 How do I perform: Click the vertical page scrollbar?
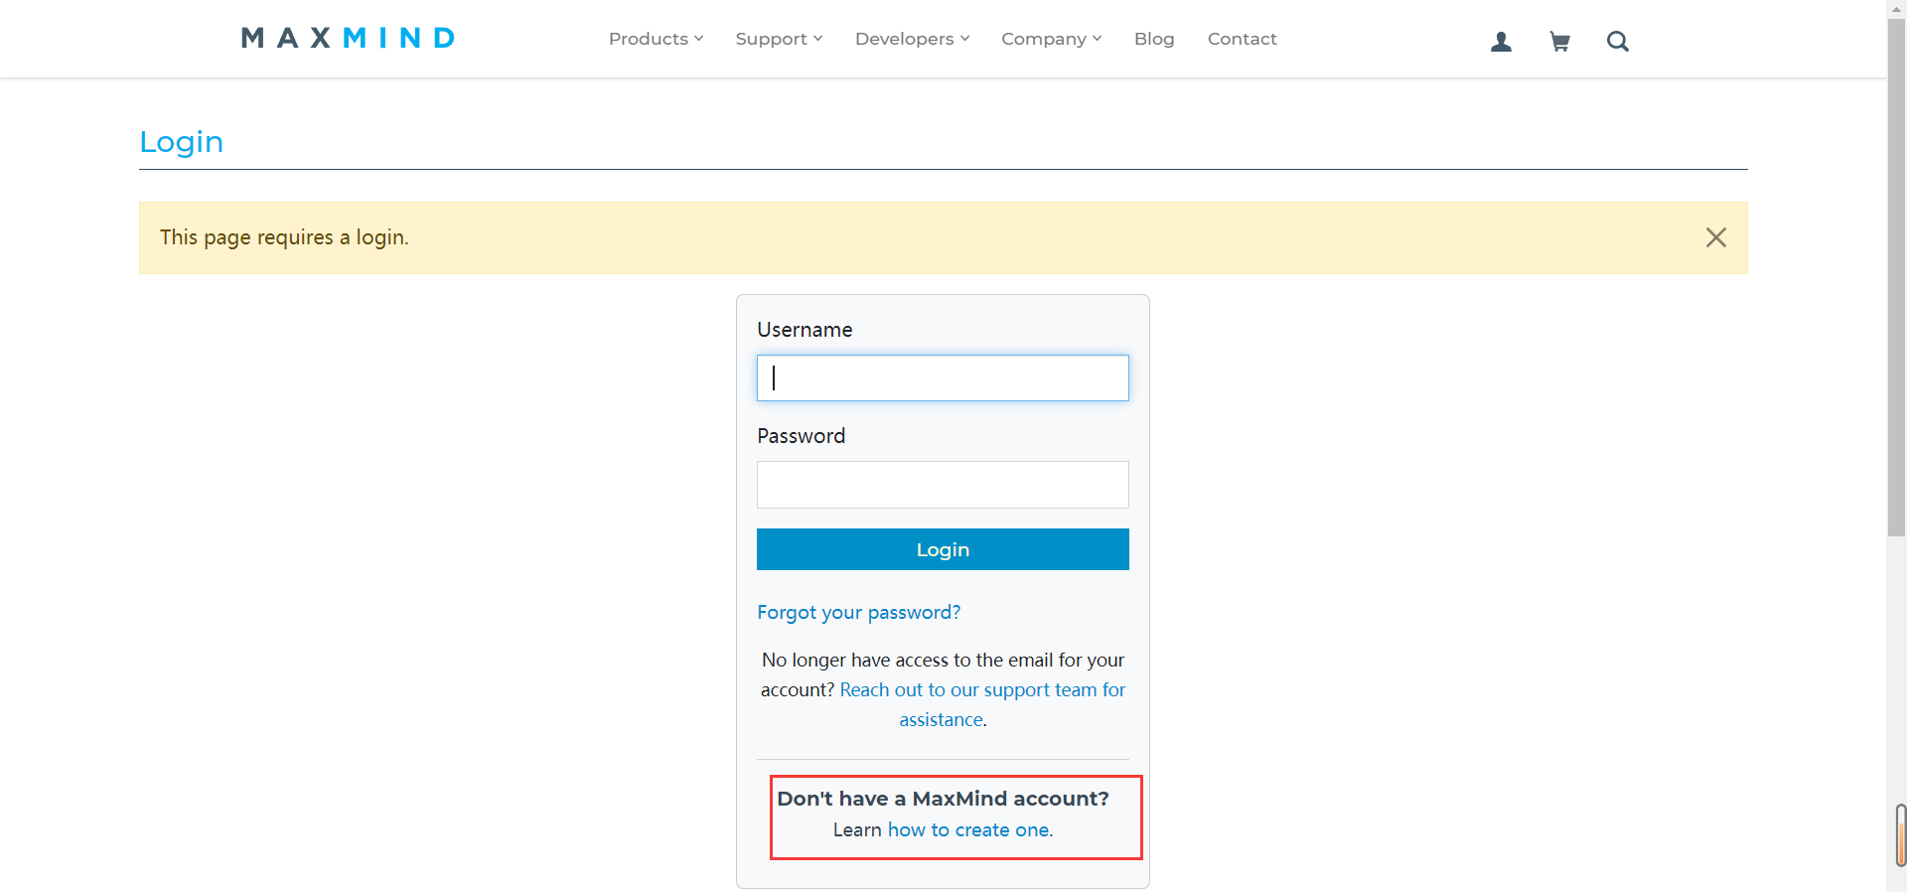point(1896,278)
